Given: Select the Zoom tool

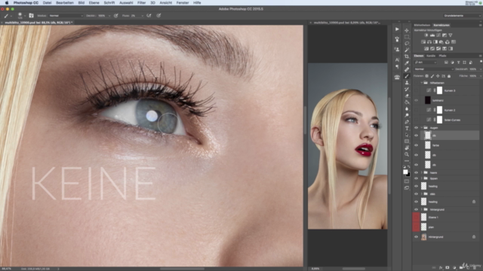Looking at the screenshot, I should pyautogui.click(x=407, y=154).
